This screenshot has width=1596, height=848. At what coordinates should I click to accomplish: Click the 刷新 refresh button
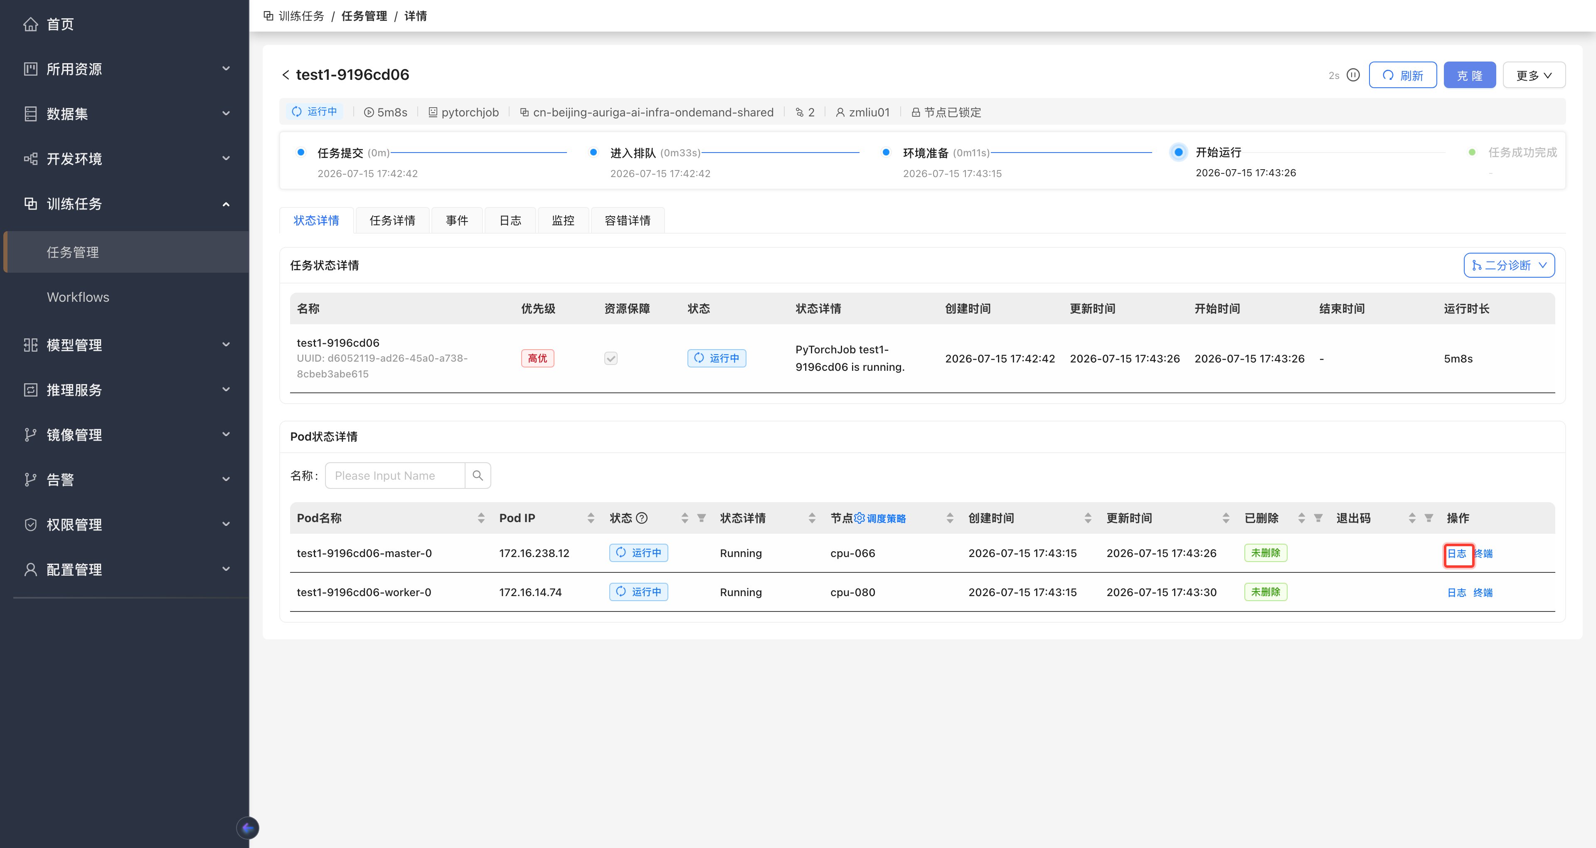coord(1403,75)
